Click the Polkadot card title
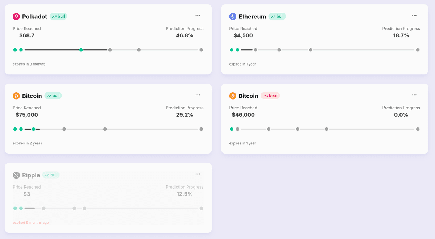 tap(34, 17)
